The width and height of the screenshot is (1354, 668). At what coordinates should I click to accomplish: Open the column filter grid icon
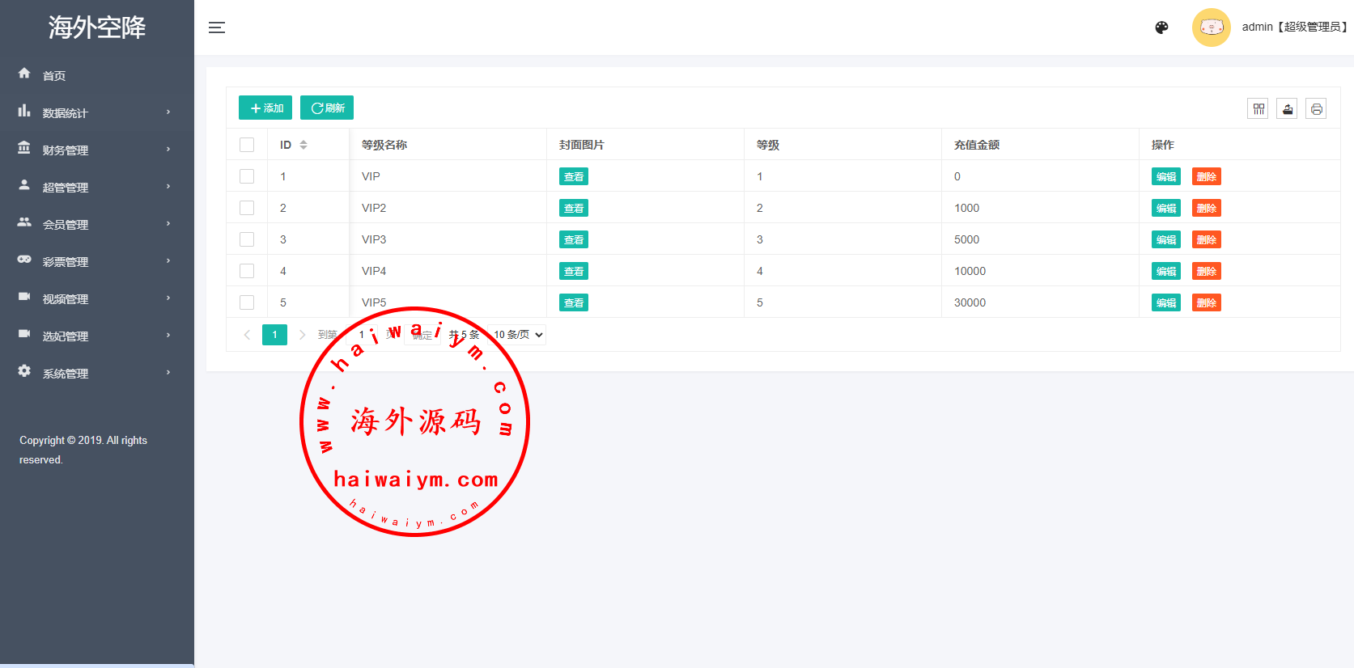pos(1258,108)
